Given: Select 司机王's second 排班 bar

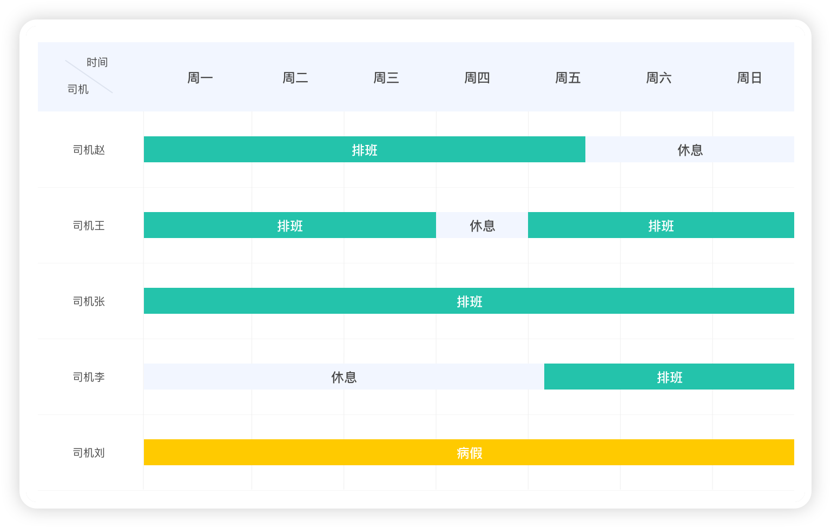Looking at the screenshot, I should tap(661, 225).
